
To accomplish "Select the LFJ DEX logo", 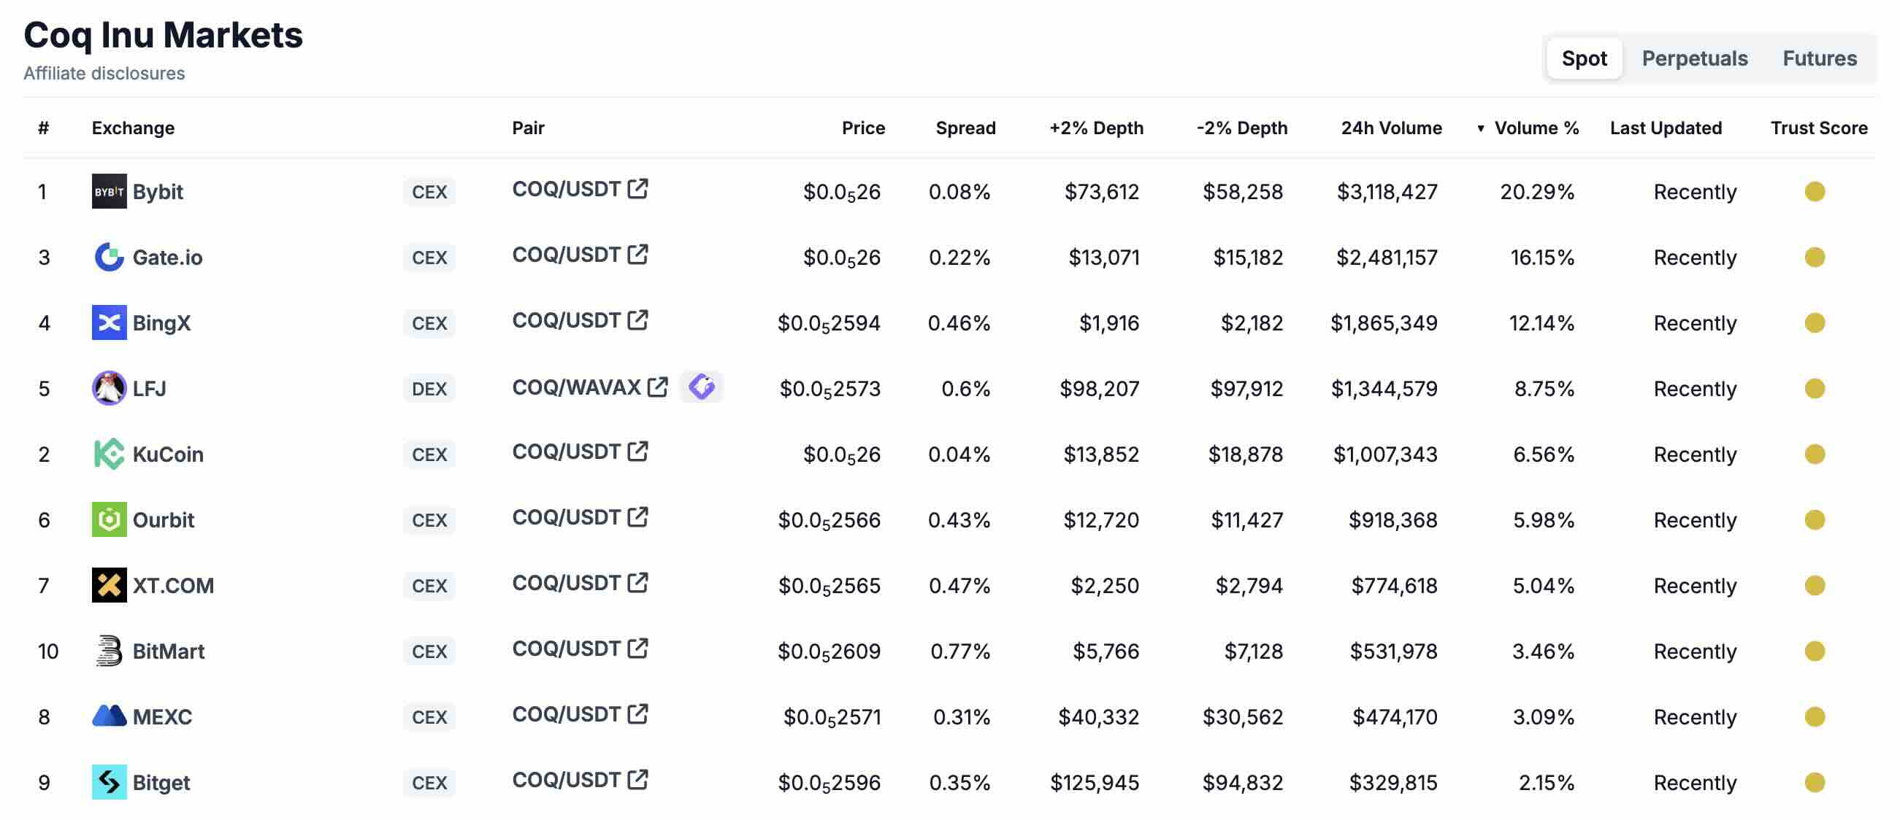I will point(109,387).
